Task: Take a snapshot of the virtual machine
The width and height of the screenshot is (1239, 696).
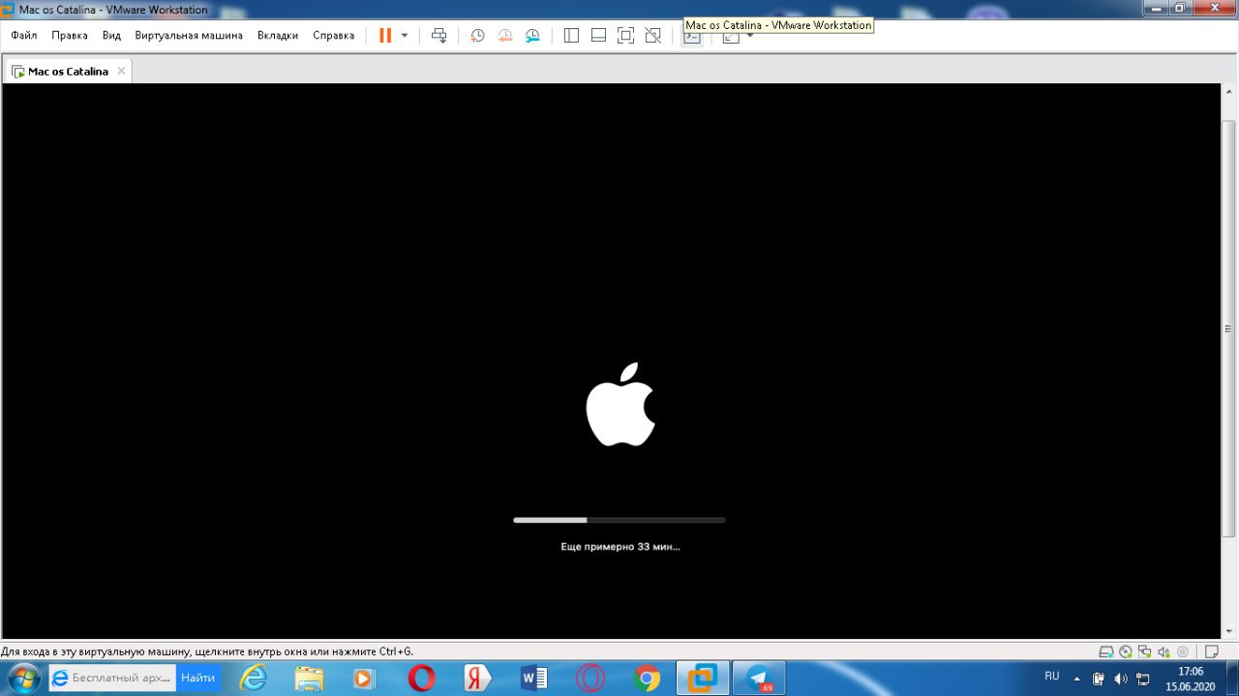Action: [x=477, y=35]
